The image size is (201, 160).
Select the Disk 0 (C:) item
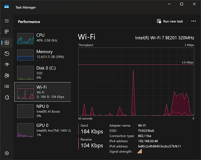pyautogui.click(x=43, y=73)
